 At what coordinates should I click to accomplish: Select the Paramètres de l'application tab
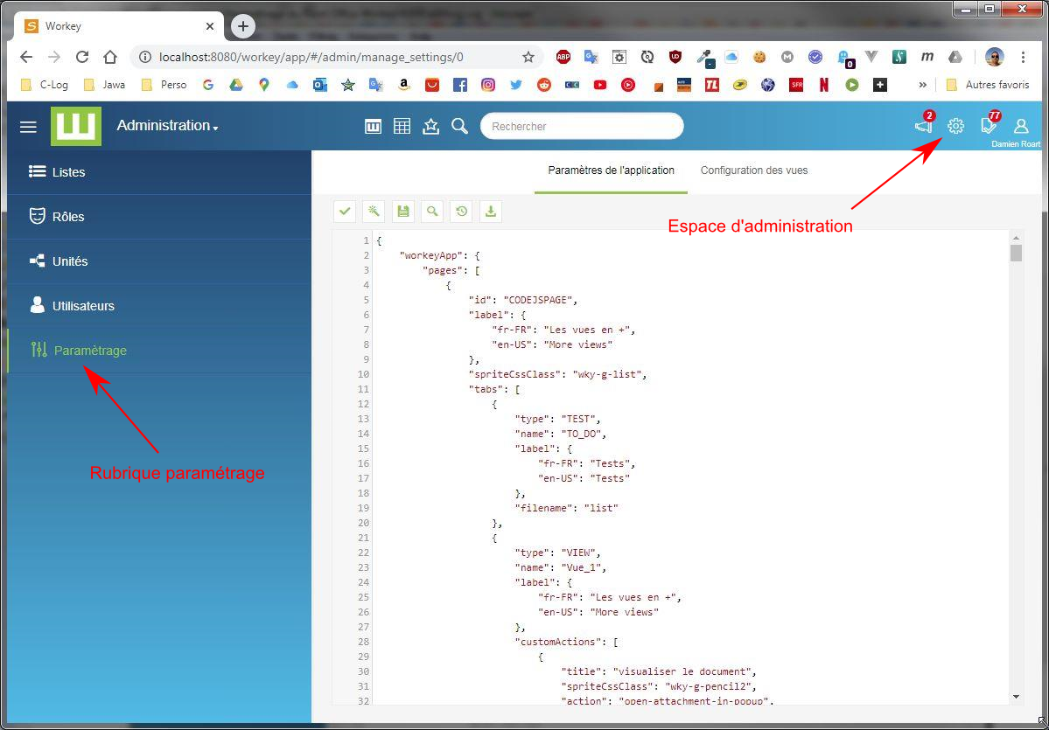pyautogui.click(x=611, y=170)
